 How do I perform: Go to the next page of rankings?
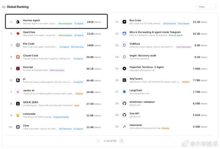(x=121, y=141)
